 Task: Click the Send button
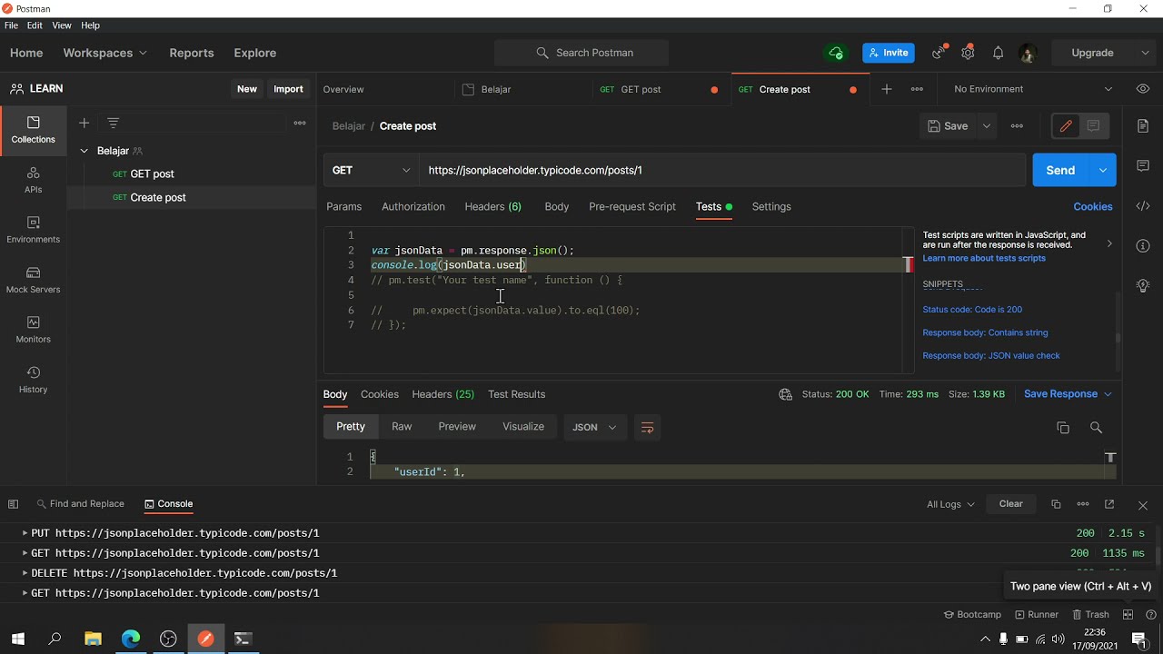[1060, 170]
